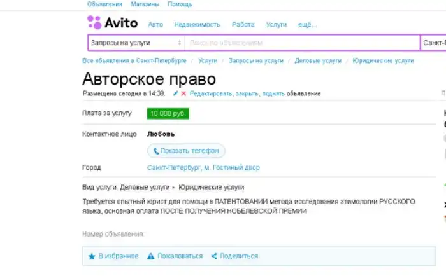
Task: Click the Avito logo
Action: pos(112,24)
